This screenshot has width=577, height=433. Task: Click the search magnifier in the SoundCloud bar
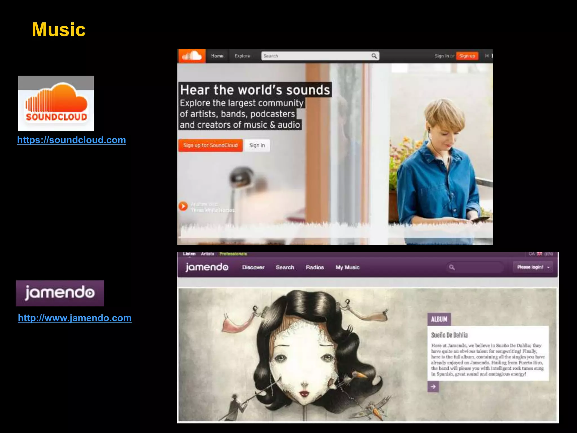374,56
